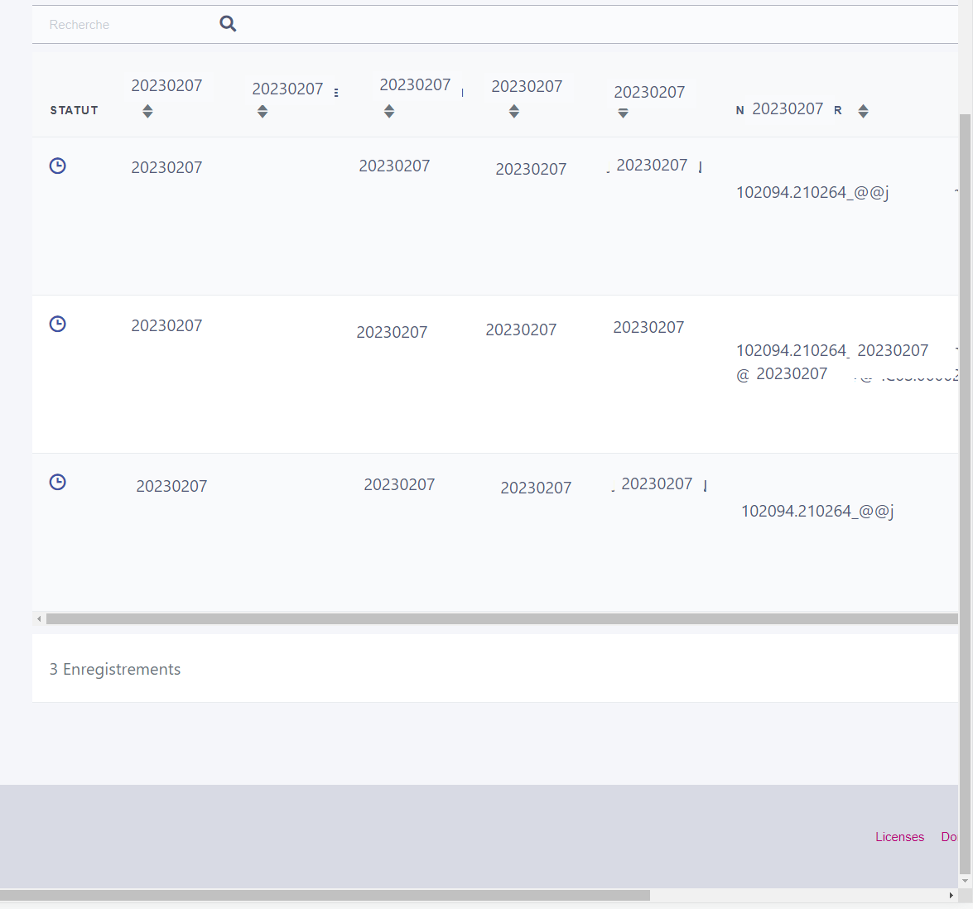The height and width of the screenshot is (909, 973).
Task: Click the pending clock icon on the first row
Action: click(57, 166)
